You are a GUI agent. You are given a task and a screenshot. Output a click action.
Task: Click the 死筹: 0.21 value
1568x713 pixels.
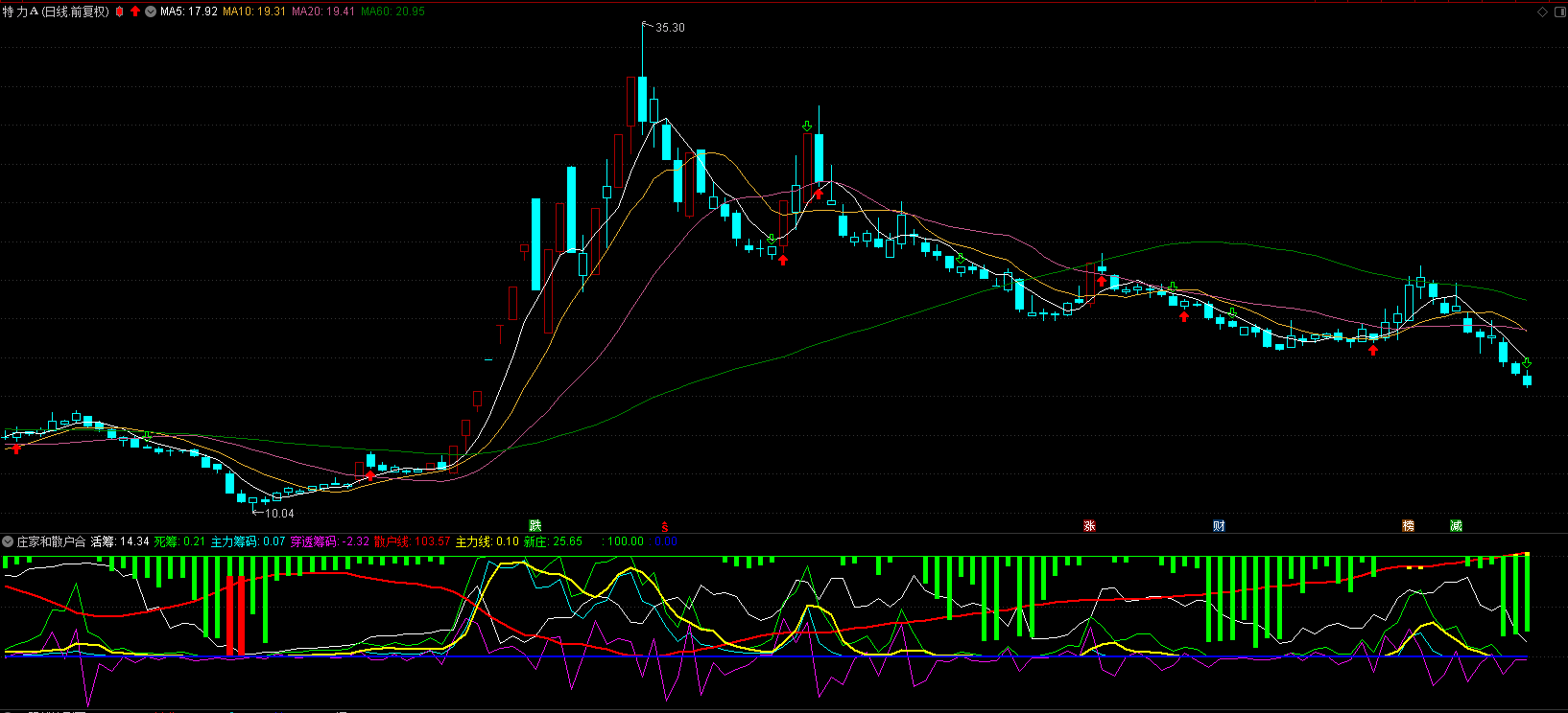pyautogui.click(x=179, y=541)
